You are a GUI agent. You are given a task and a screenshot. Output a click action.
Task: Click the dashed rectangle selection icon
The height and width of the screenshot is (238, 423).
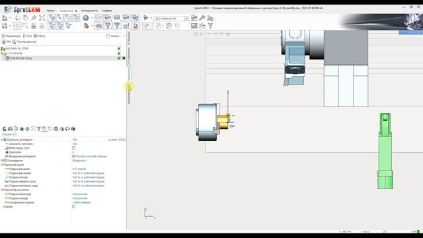25,26
